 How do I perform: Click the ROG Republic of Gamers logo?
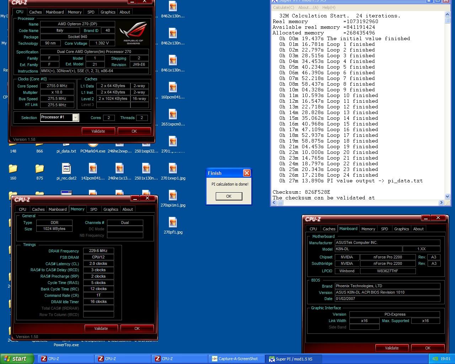point(133,33)
